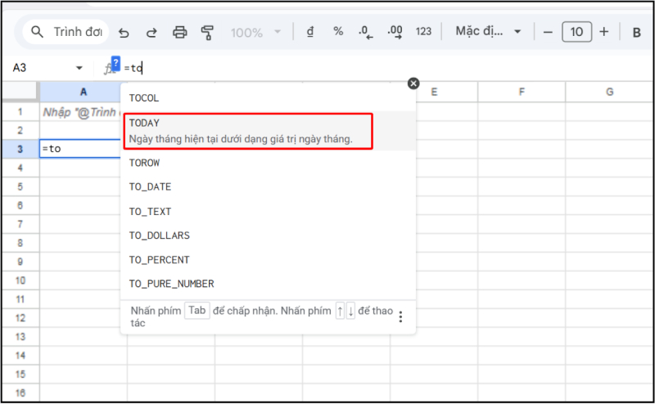Select TO_TEXT function suggestion
This screenshot has width=655, height=404.
pos(269,212)
